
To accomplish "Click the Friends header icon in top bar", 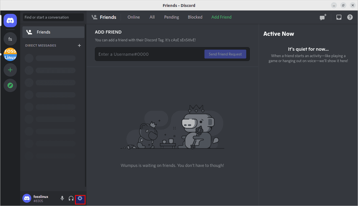I will 95,17.
